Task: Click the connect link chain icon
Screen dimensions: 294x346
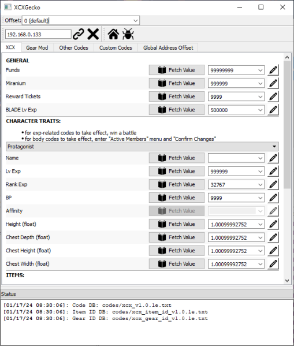Action: (79, 34)
